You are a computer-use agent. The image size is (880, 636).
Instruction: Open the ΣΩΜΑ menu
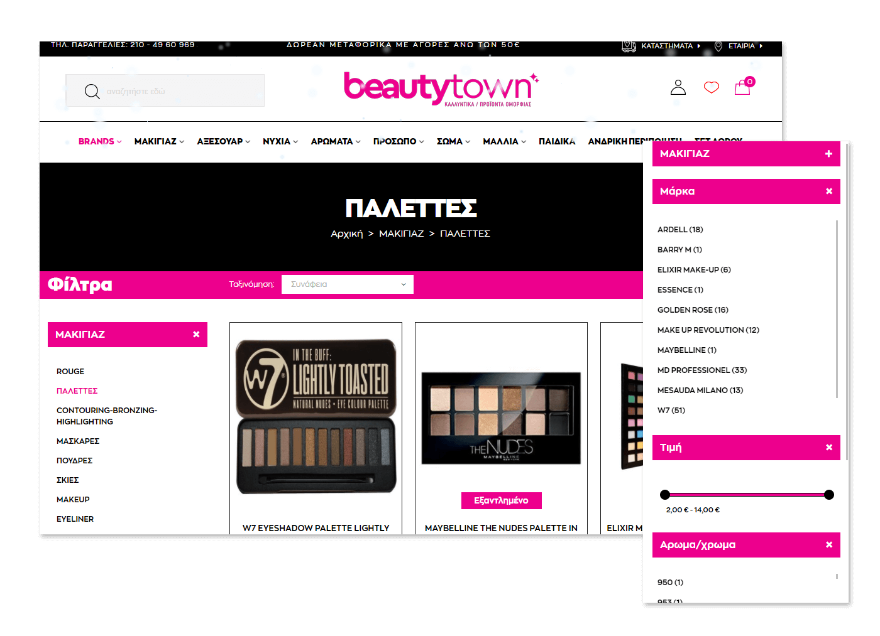point(453,141)
